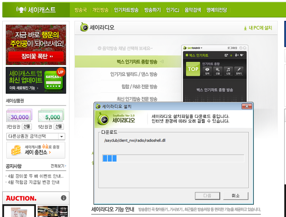The width and height of the screenshot is (286, 217).
Task: Click the info icon beside AUCTION.
Action: click(x=64, y=198)
